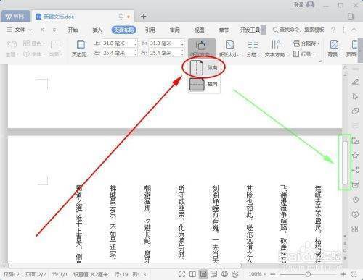Click the 页面: 2/2 status bar entry

tap(36, 274)
